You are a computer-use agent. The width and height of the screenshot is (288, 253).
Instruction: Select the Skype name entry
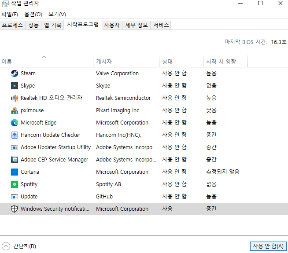(x=28, y=86)
